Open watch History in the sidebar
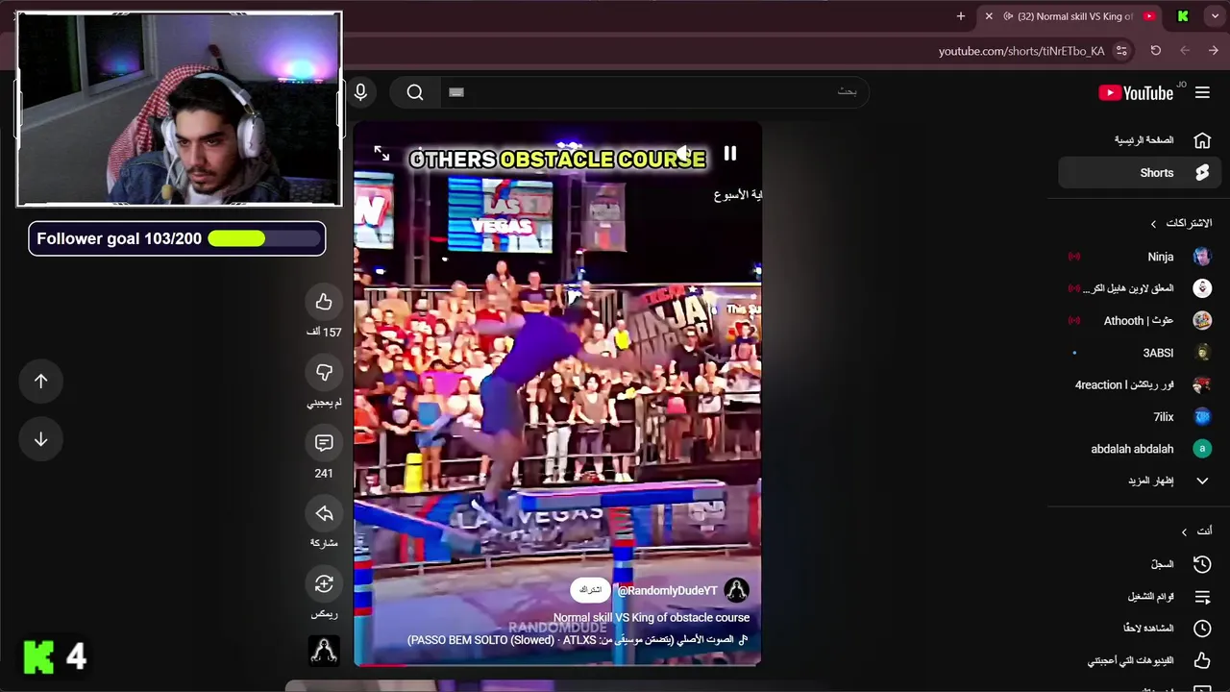The image size is (1230, 692). (1139, 564)
